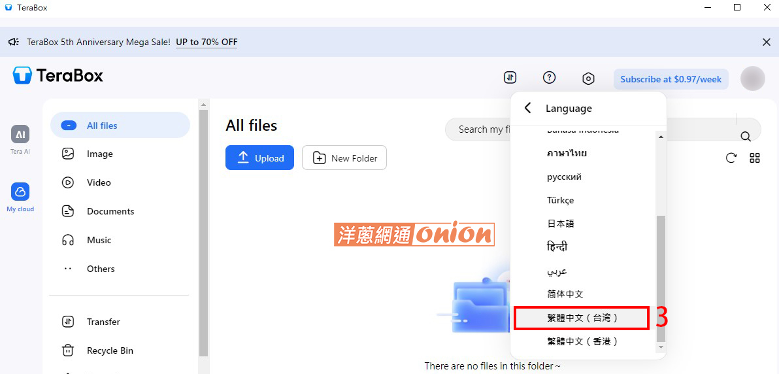Choose 日本語 from the language list

(561, 224)
